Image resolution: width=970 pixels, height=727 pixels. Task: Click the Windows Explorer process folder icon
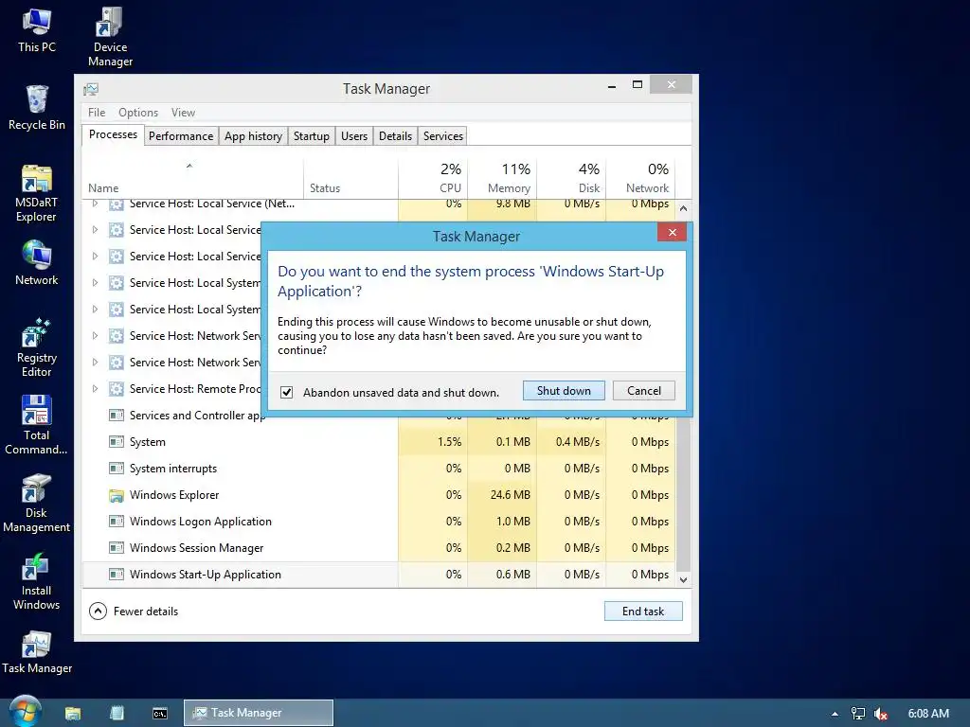tap(116, 495)
